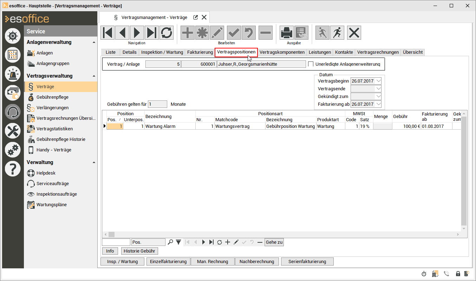Open the report export icon in Ausgabe
The height and width of the screenshot is (281, 476).
[x=301, y=33]
